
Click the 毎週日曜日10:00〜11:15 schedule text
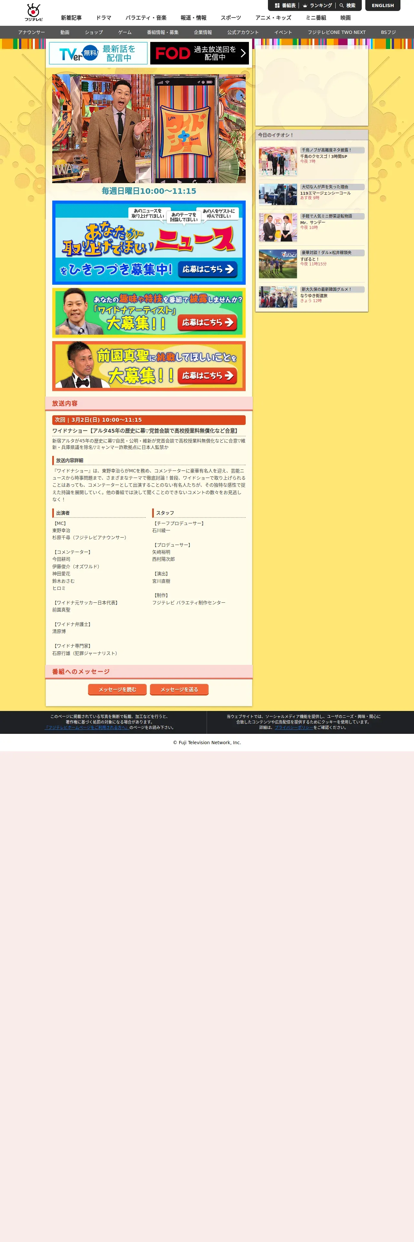point(149,191)
